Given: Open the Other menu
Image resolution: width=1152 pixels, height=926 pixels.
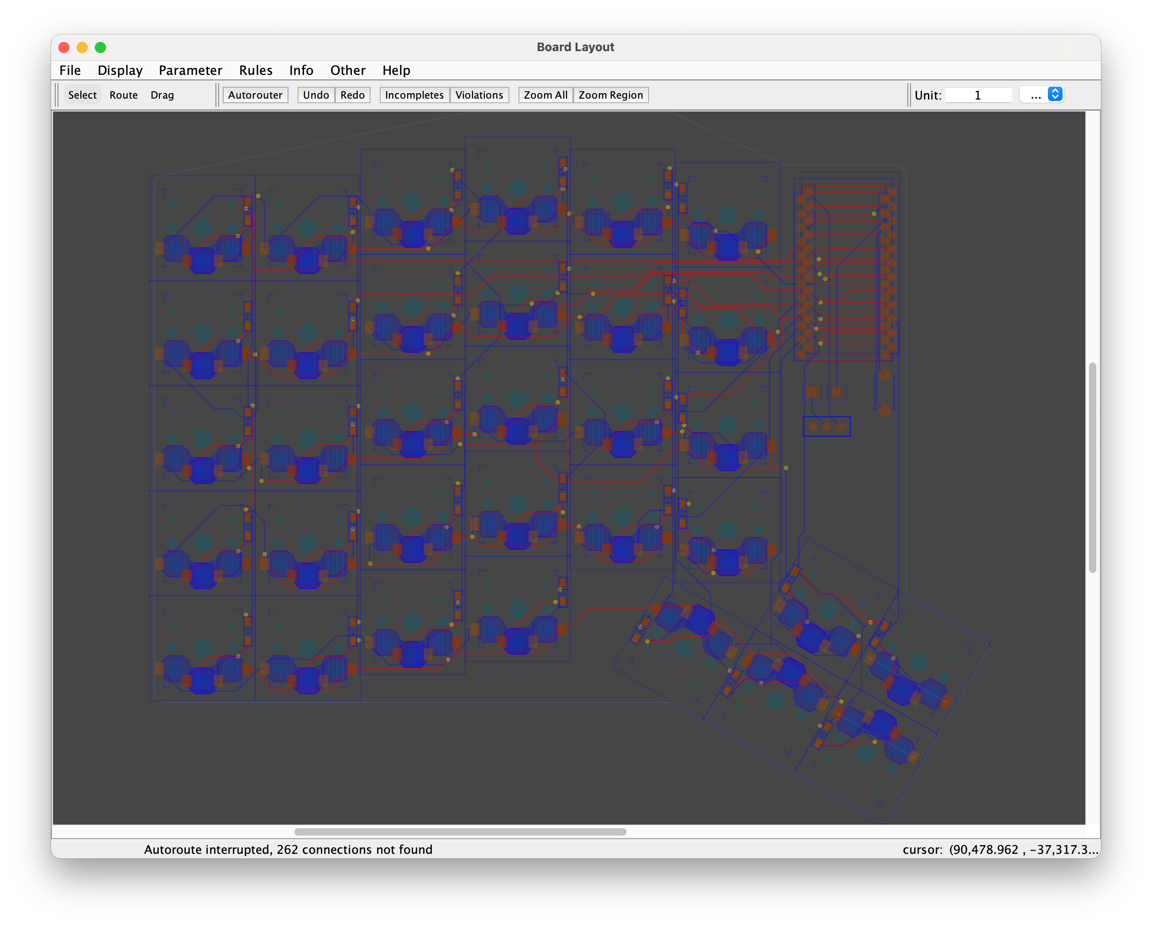Looking at the screenshot, I should pyautogui.click(x=348, y=70).
